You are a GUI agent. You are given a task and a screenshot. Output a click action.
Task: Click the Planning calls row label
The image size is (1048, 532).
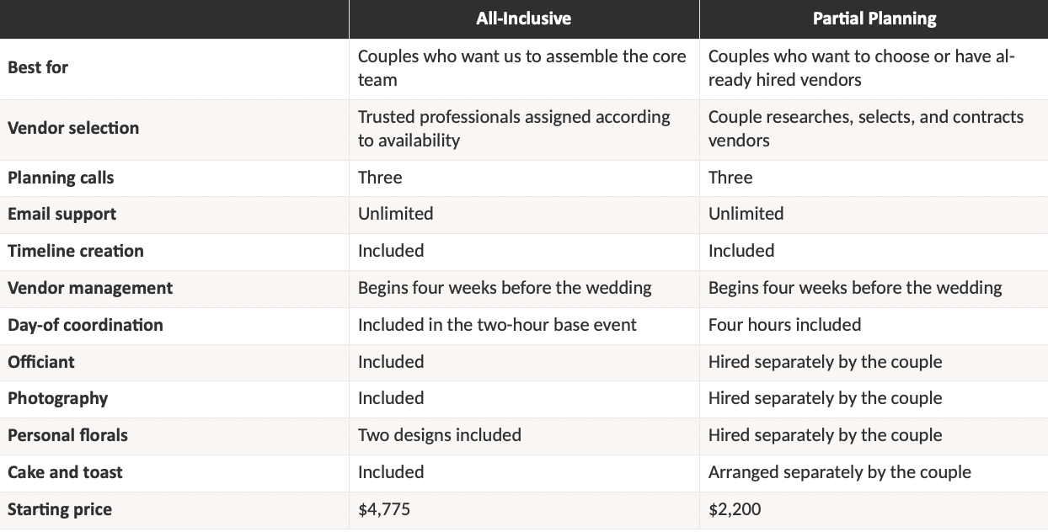(x=61, y=178)
